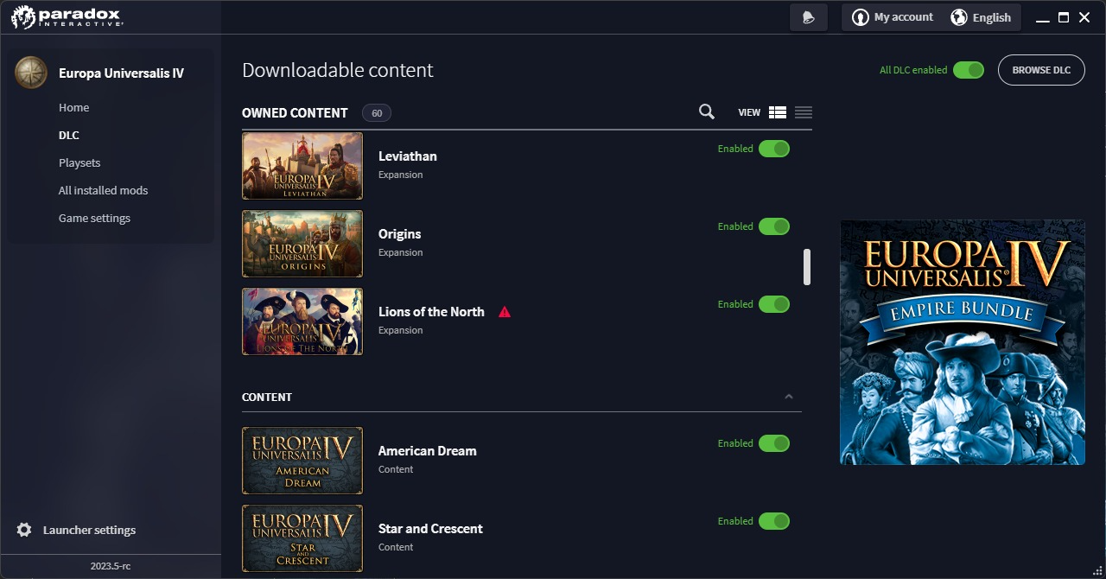
Task: Click the Launcher settings gear icon
Action: [x=24, y=530]
